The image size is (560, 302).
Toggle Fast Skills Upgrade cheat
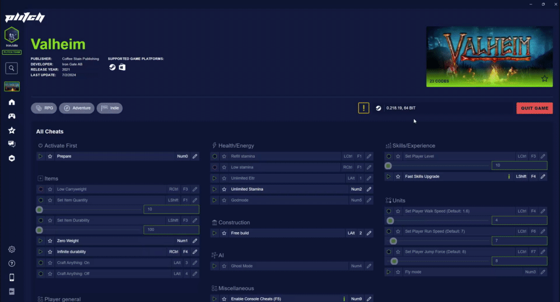click(x=389, y=176)
